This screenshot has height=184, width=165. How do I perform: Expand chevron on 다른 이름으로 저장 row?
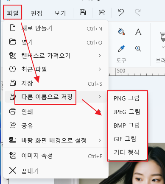point(100,97)
